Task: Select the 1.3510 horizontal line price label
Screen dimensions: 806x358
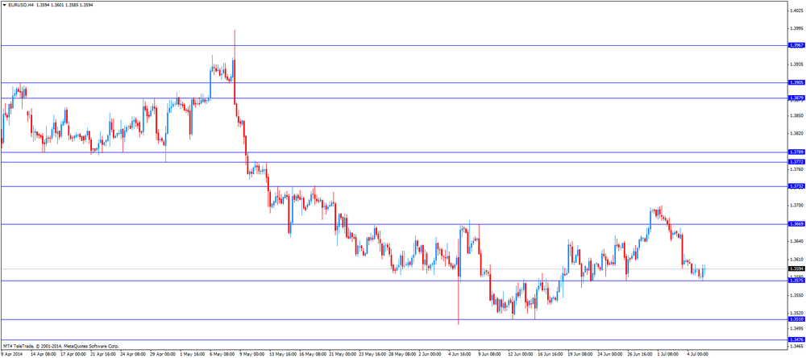Action: pyautogui.click(x=796, y=319)
